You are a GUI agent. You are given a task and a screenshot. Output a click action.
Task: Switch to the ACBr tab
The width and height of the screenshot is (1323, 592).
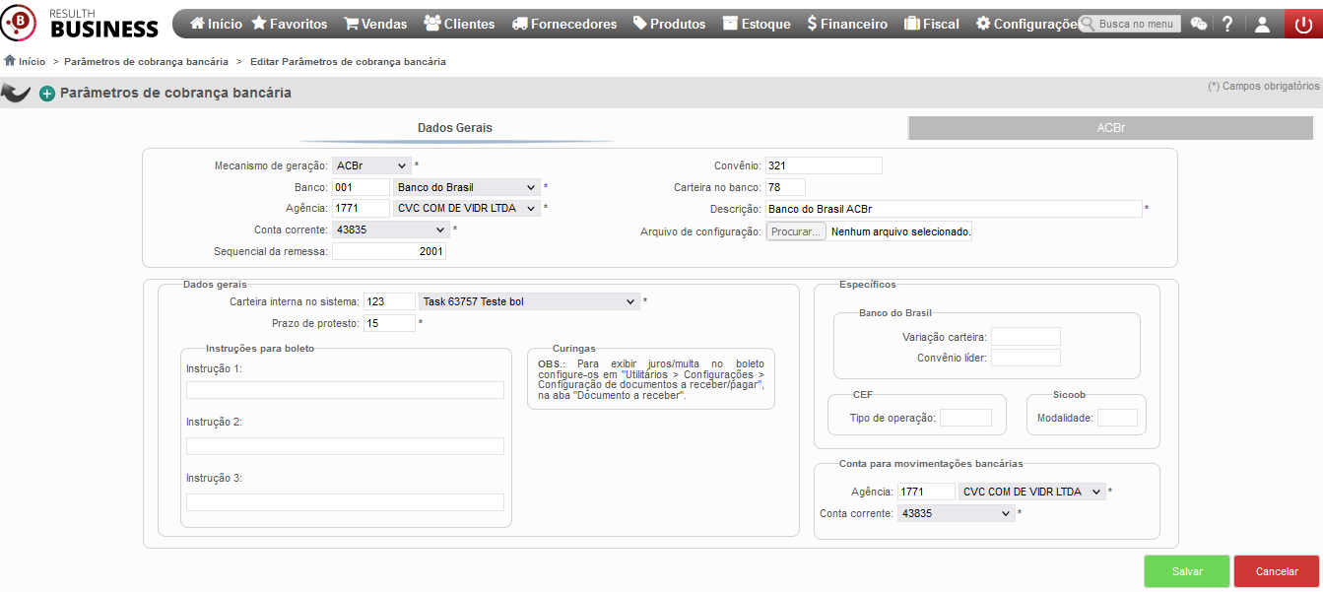point(1111,128)
